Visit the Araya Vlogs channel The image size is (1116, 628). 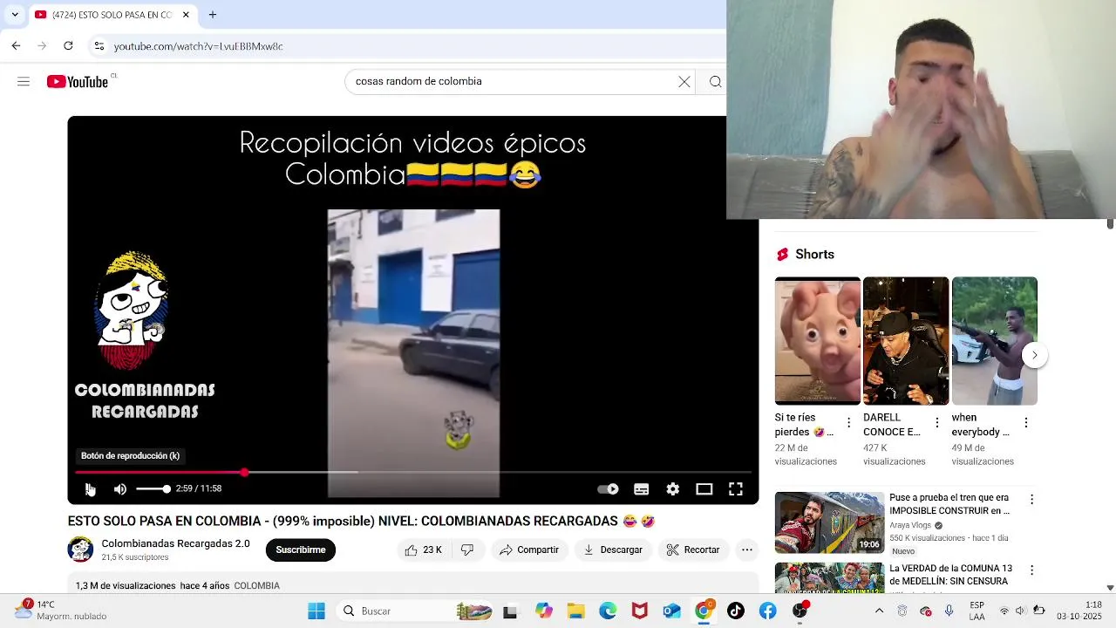click(x=910, y=526)
